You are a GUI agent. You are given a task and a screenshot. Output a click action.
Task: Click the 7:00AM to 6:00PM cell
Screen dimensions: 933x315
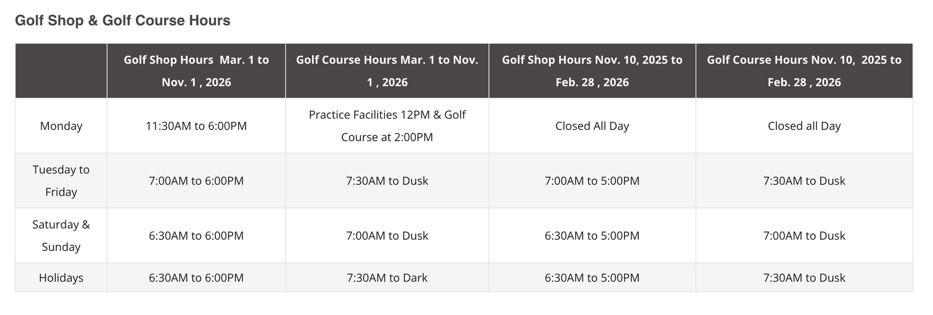pos(196,181)
